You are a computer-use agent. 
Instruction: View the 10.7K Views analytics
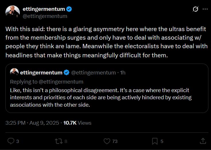coord(77,123)
